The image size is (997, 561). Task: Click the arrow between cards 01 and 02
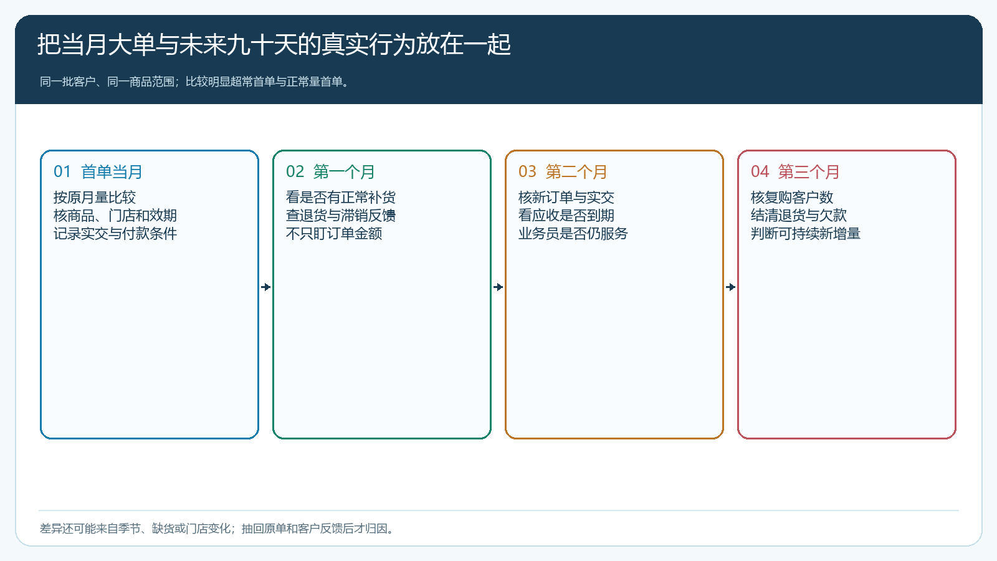click(266, 287)
